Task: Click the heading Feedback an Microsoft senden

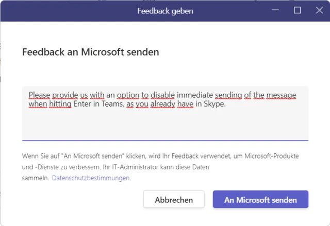Action: click(x=90, y=52)
